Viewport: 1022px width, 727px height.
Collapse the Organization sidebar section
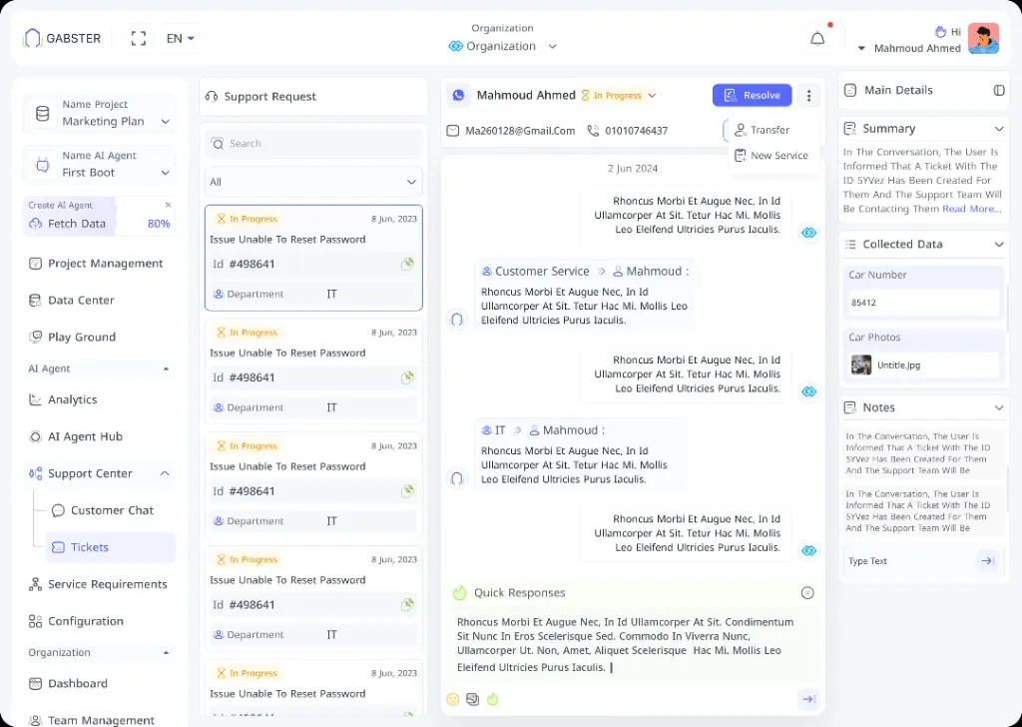(x=166, y=653)
